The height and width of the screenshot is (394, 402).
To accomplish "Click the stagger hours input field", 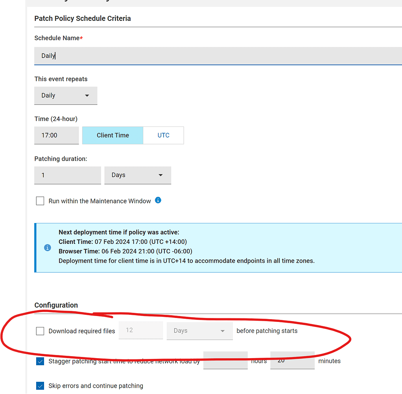I will tap(225, 361).
